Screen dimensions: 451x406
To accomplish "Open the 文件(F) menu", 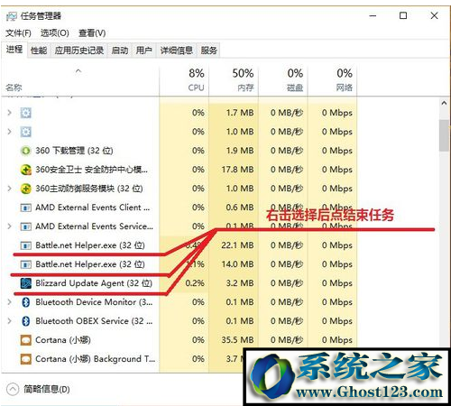I will coord(18,33).
